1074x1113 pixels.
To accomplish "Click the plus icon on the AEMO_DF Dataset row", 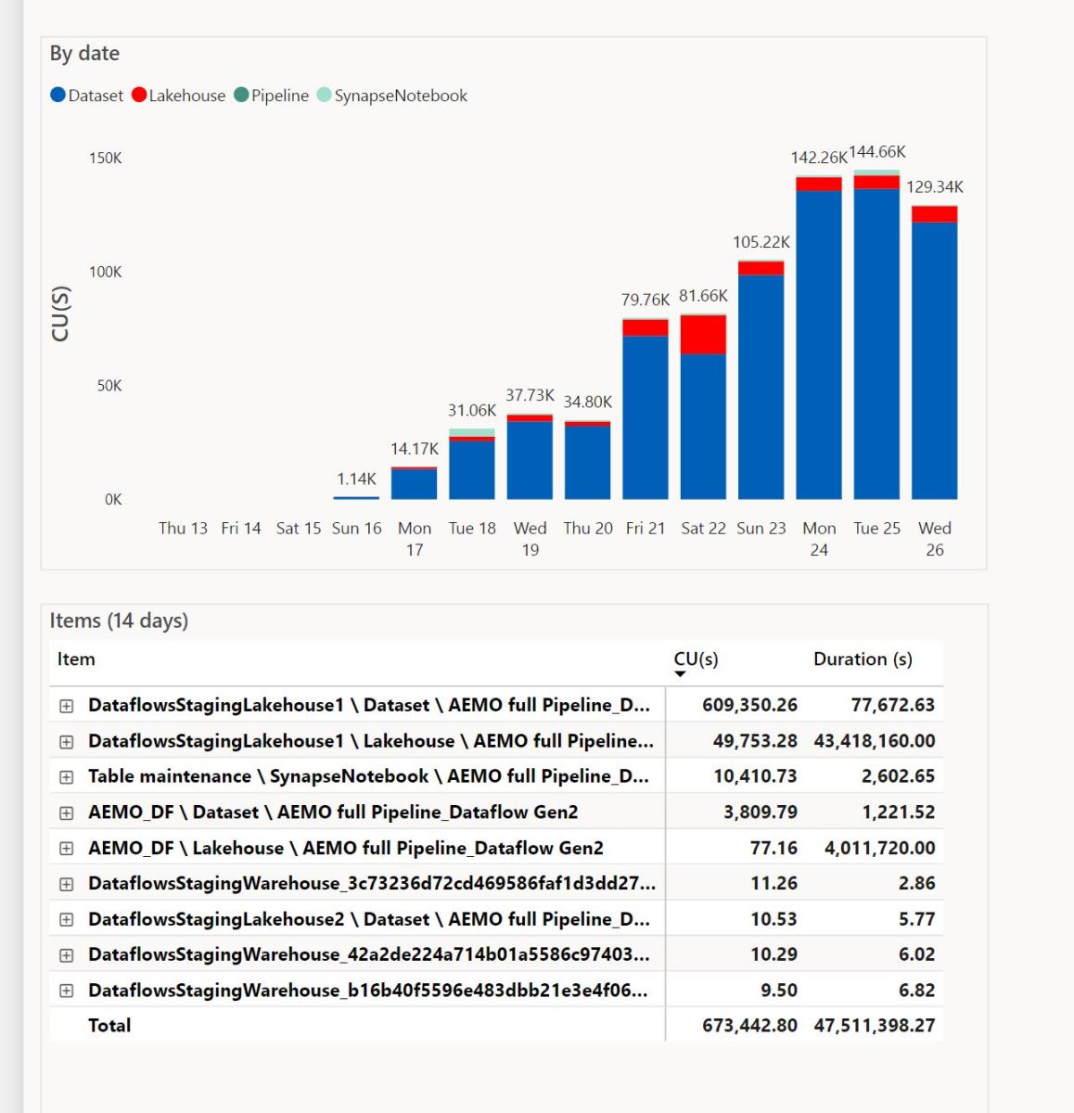I will click(65, 812).
